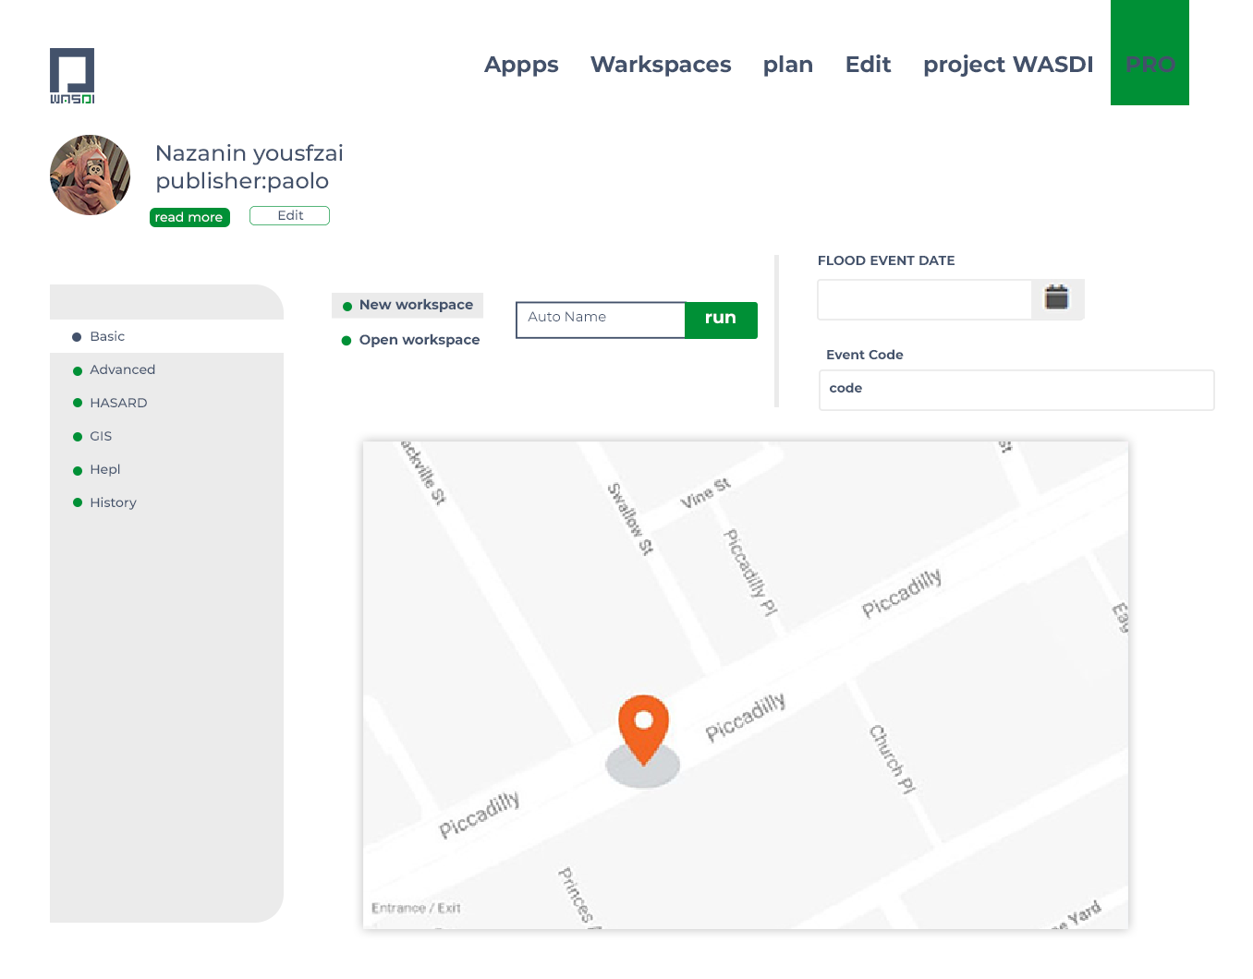Image resolution: width=1253 pixels, height=979 pixels.
Task: Click the dark bullet next to Basic
Action: tap(77, 336)
